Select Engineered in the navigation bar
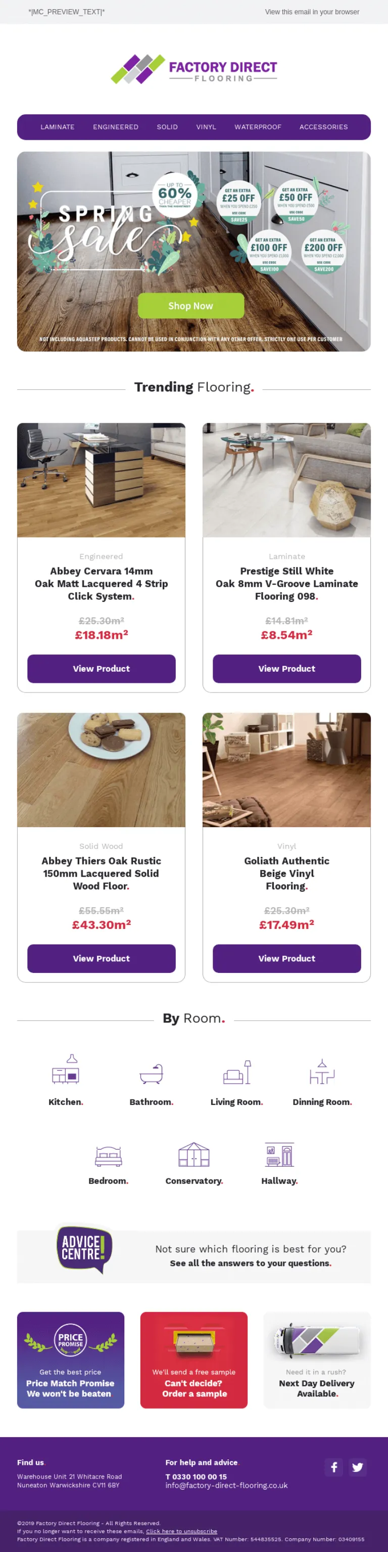 [116, 127]
